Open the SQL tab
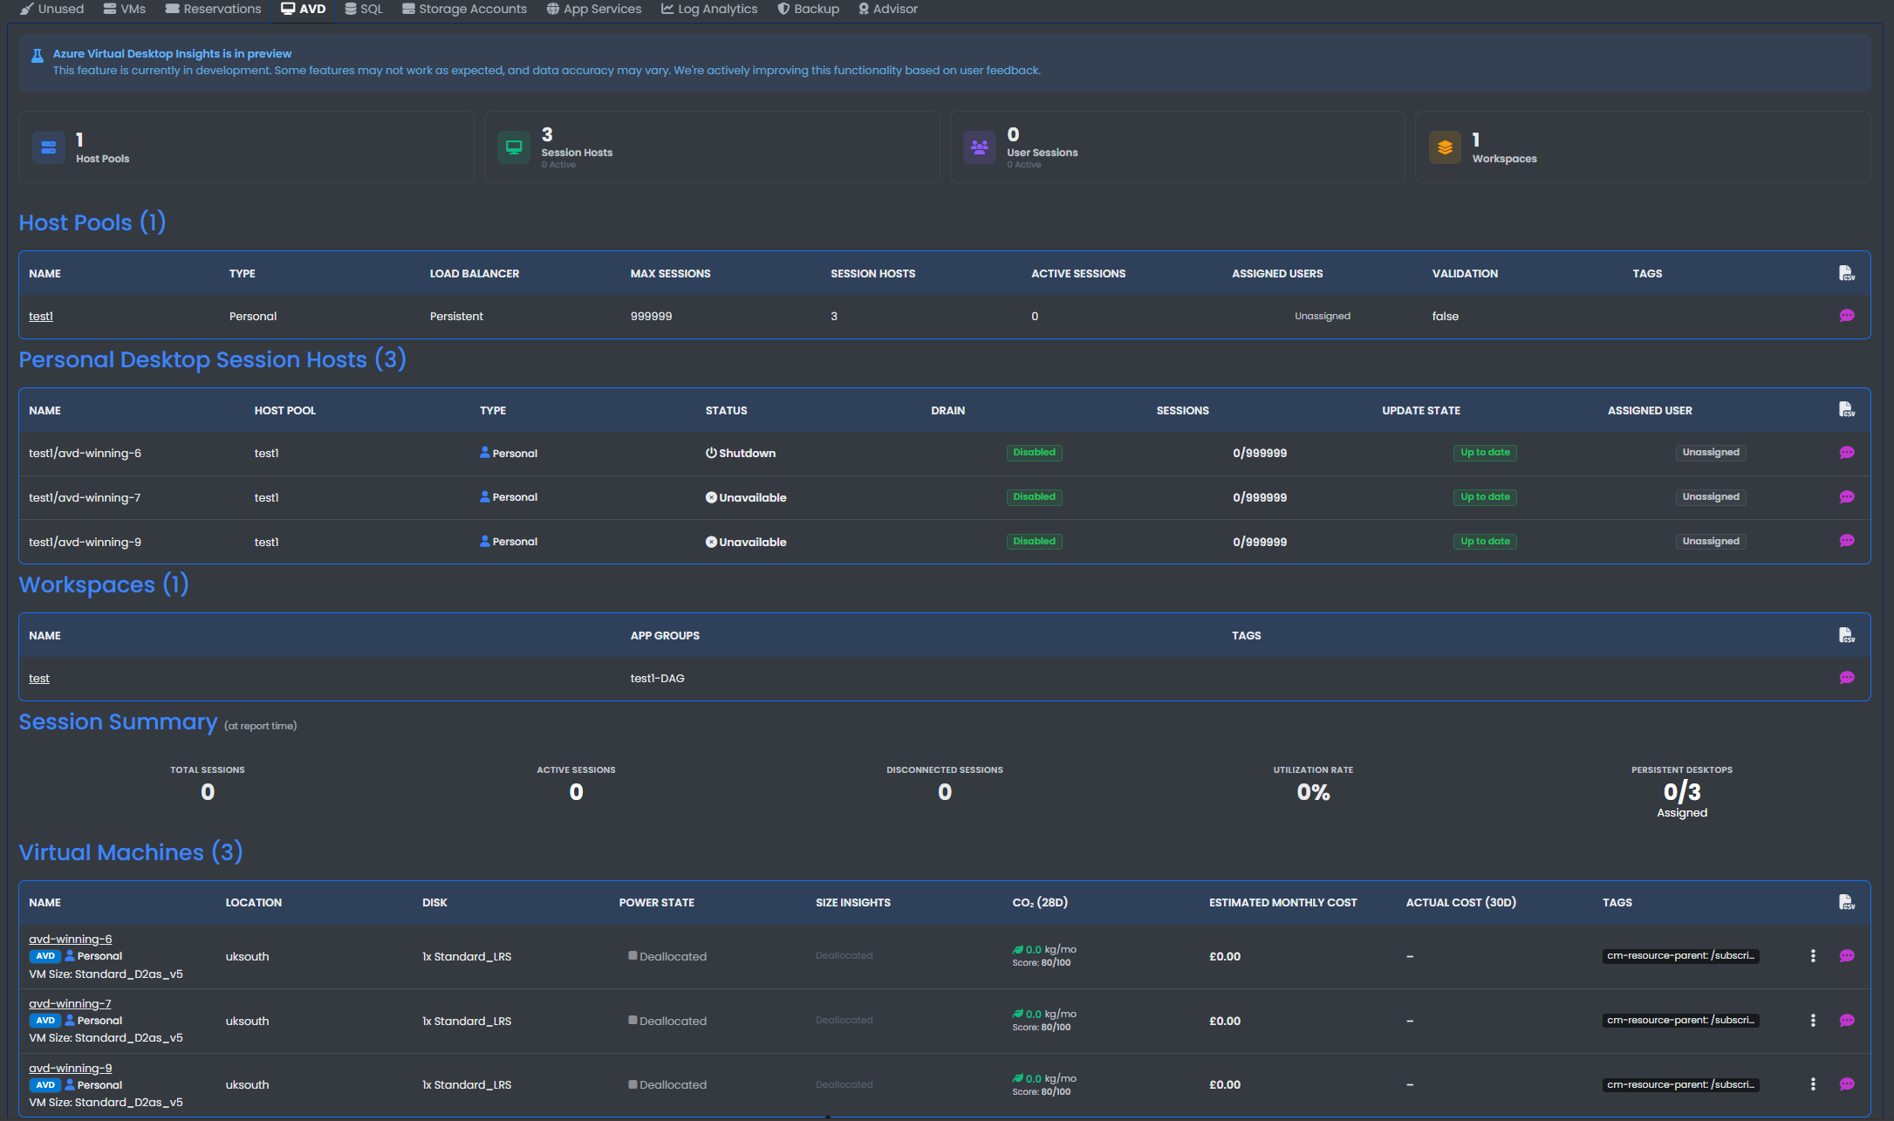The image size is (1894, 1121). point(364,9)
